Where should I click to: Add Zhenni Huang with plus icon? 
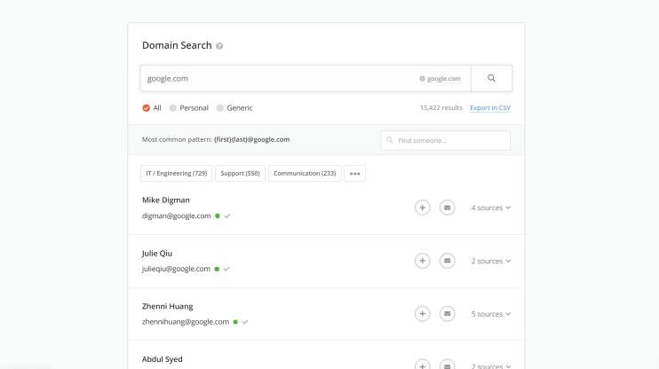point(423,314)
